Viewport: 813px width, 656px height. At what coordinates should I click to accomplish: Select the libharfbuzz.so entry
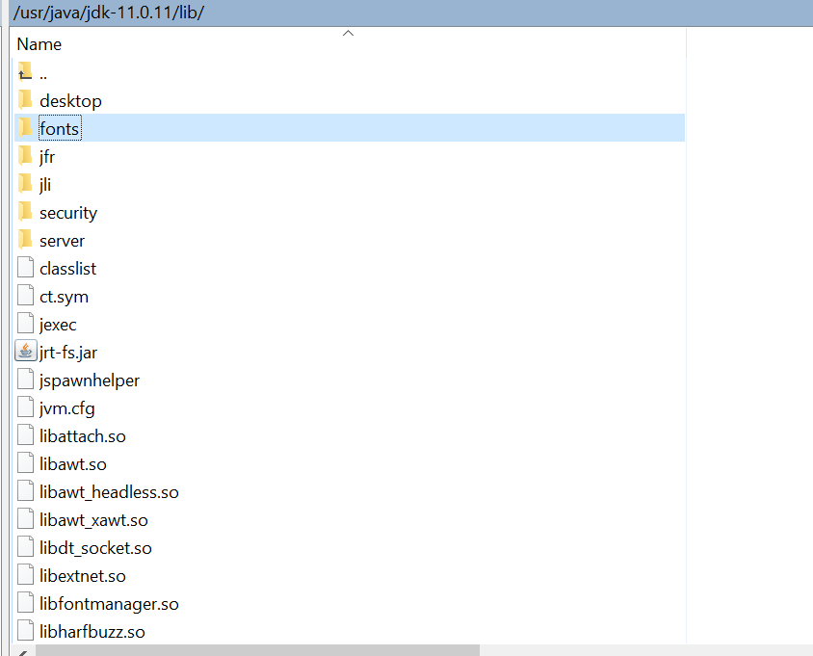(x=92, y=630)
